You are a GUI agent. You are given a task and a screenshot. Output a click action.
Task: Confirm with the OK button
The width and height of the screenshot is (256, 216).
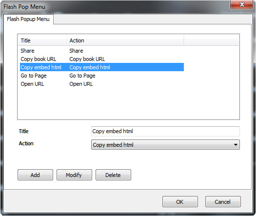coord(180,202)
